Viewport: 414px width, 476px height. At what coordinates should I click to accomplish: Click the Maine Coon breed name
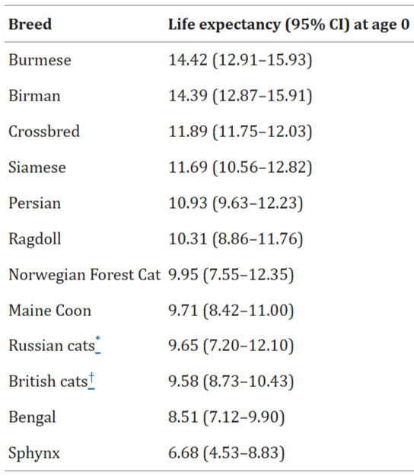coord(50,311)
